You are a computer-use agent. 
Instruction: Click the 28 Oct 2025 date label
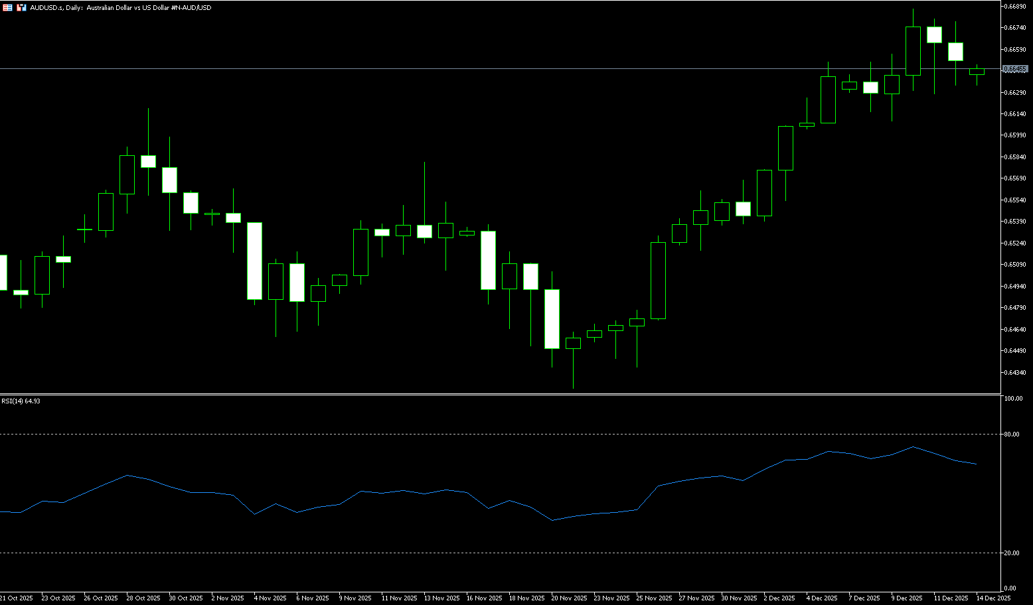(143, 598)
